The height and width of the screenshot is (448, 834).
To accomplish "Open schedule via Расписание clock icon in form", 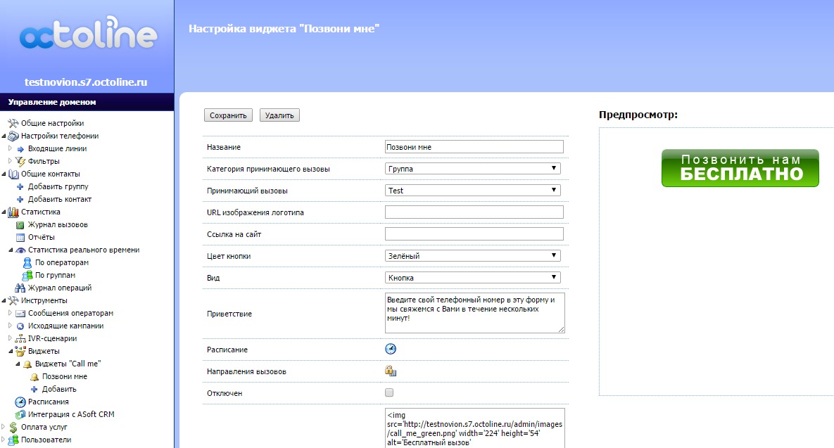I will click(391, 349).
